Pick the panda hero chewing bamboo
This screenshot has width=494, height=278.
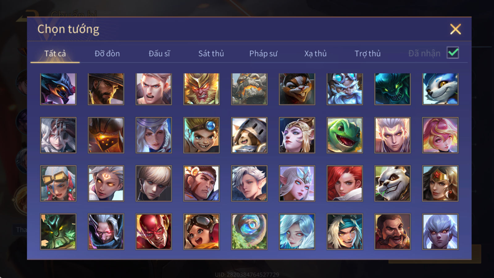(392, 183)
